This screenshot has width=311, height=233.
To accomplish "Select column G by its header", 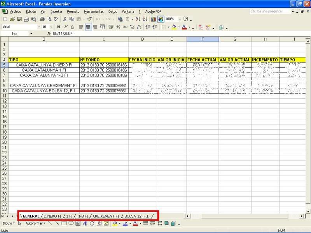I will pyautogui.click(x=235, y=39).
